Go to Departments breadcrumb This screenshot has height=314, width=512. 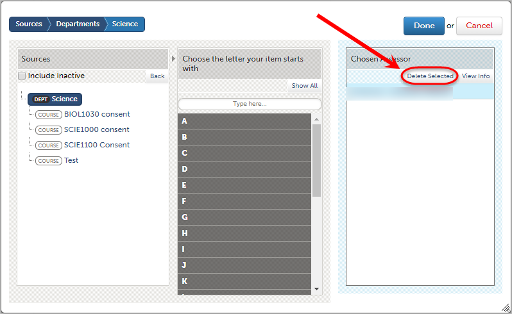[x=78, y=24]
